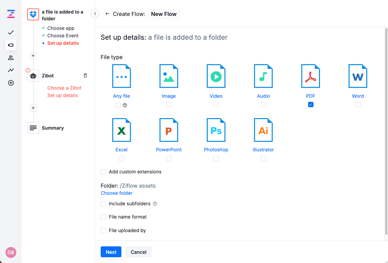Select the Set up details step

63,43
